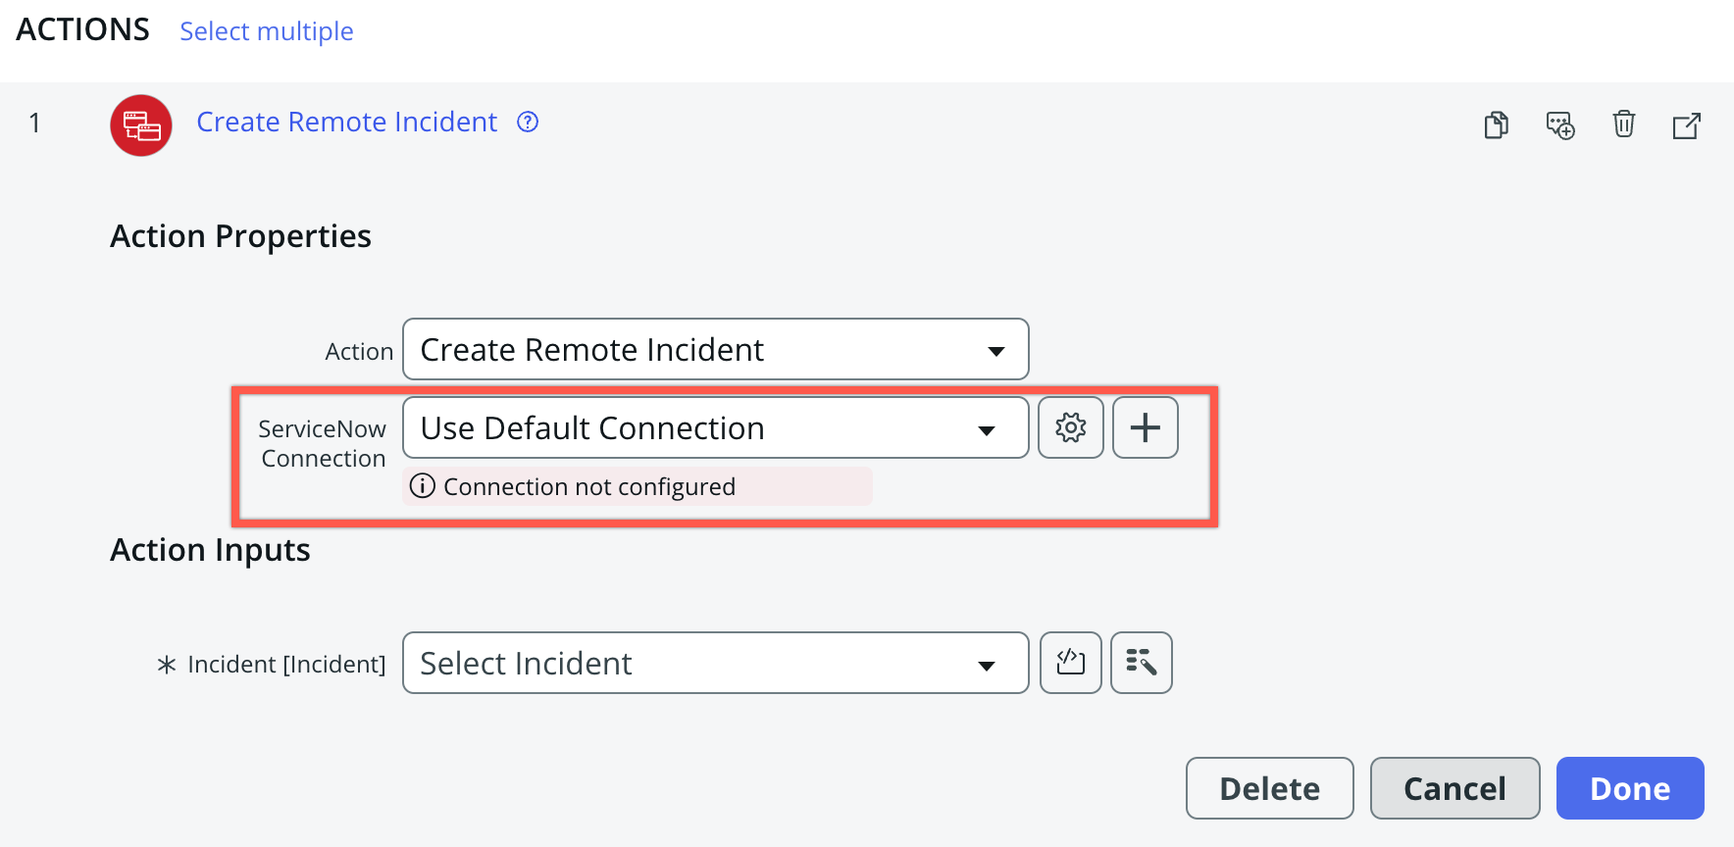Screen dimensions: 1734x847
Task: Click the add annotation comment icon
Action: [x=1560, y=125]
